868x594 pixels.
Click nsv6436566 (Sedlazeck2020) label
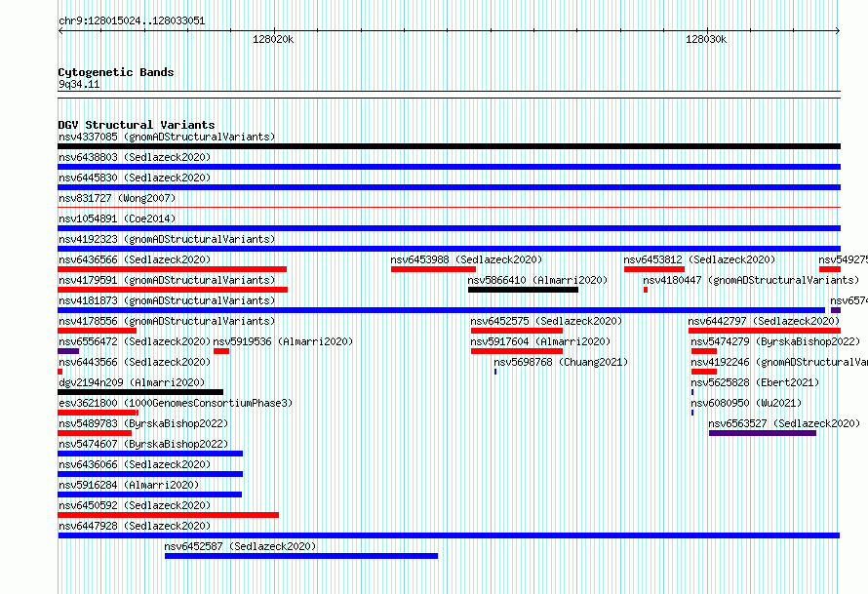click(135, 259)
